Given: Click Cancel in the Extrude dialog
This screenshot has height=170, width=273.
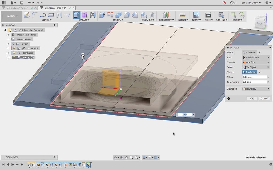Looking at the screenshot, I should (x=264, y=99).
